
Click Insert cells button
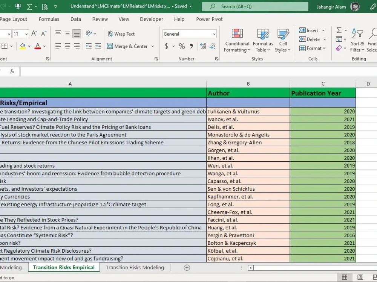pyautogui.click(x=309, y=30)
